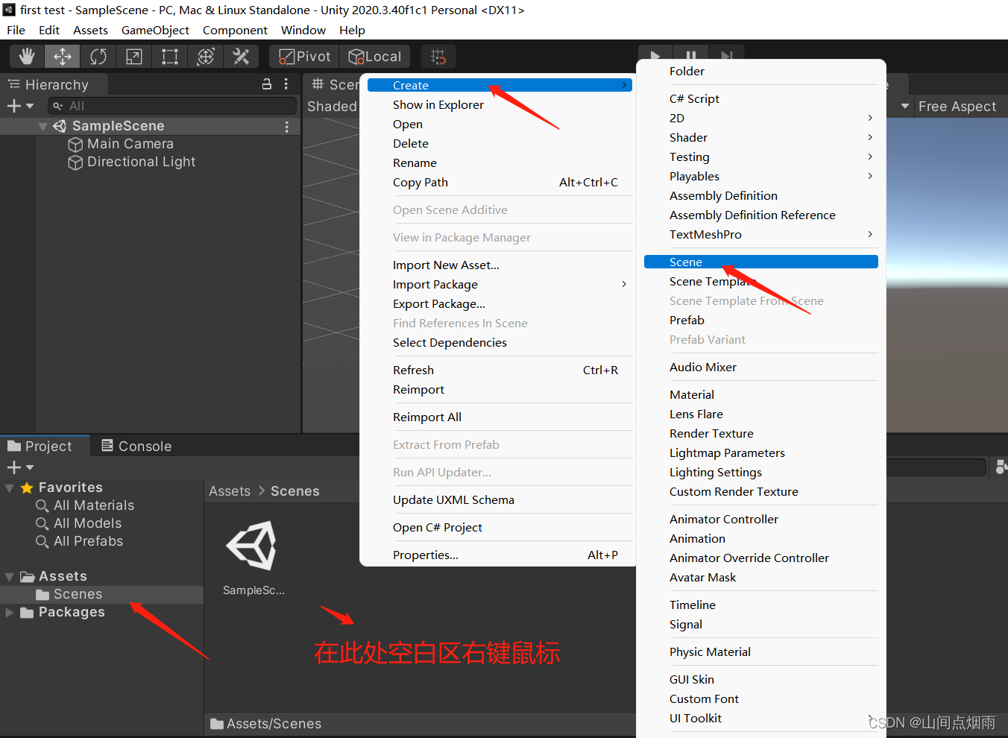Switch to the Project tab
The width and height of the screenshot is (1008, 738).
point(45,446)
